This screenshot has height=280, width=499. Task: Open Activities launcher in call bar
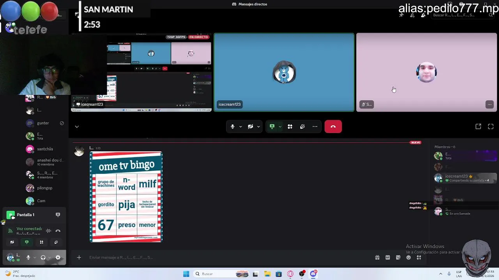click(x=290, y=126)
